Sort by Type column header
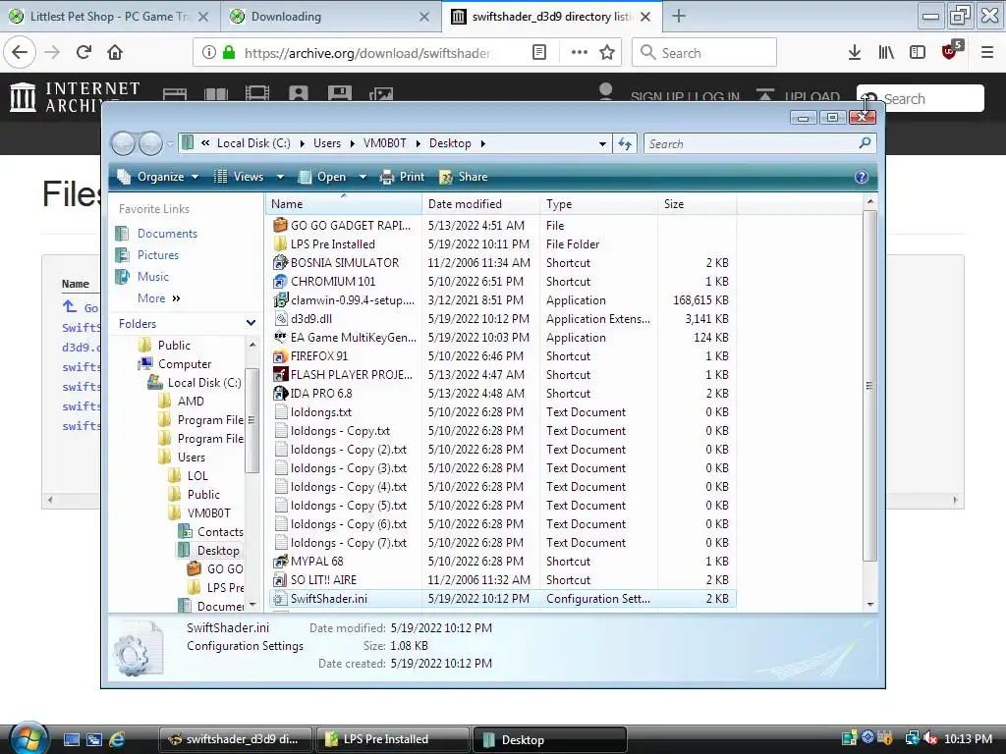 (599, 204)
